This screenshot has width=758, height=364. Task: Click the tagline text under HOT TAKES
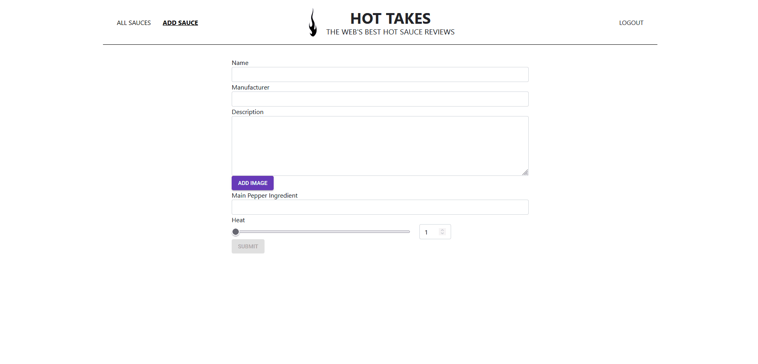(x=390, y=32)
